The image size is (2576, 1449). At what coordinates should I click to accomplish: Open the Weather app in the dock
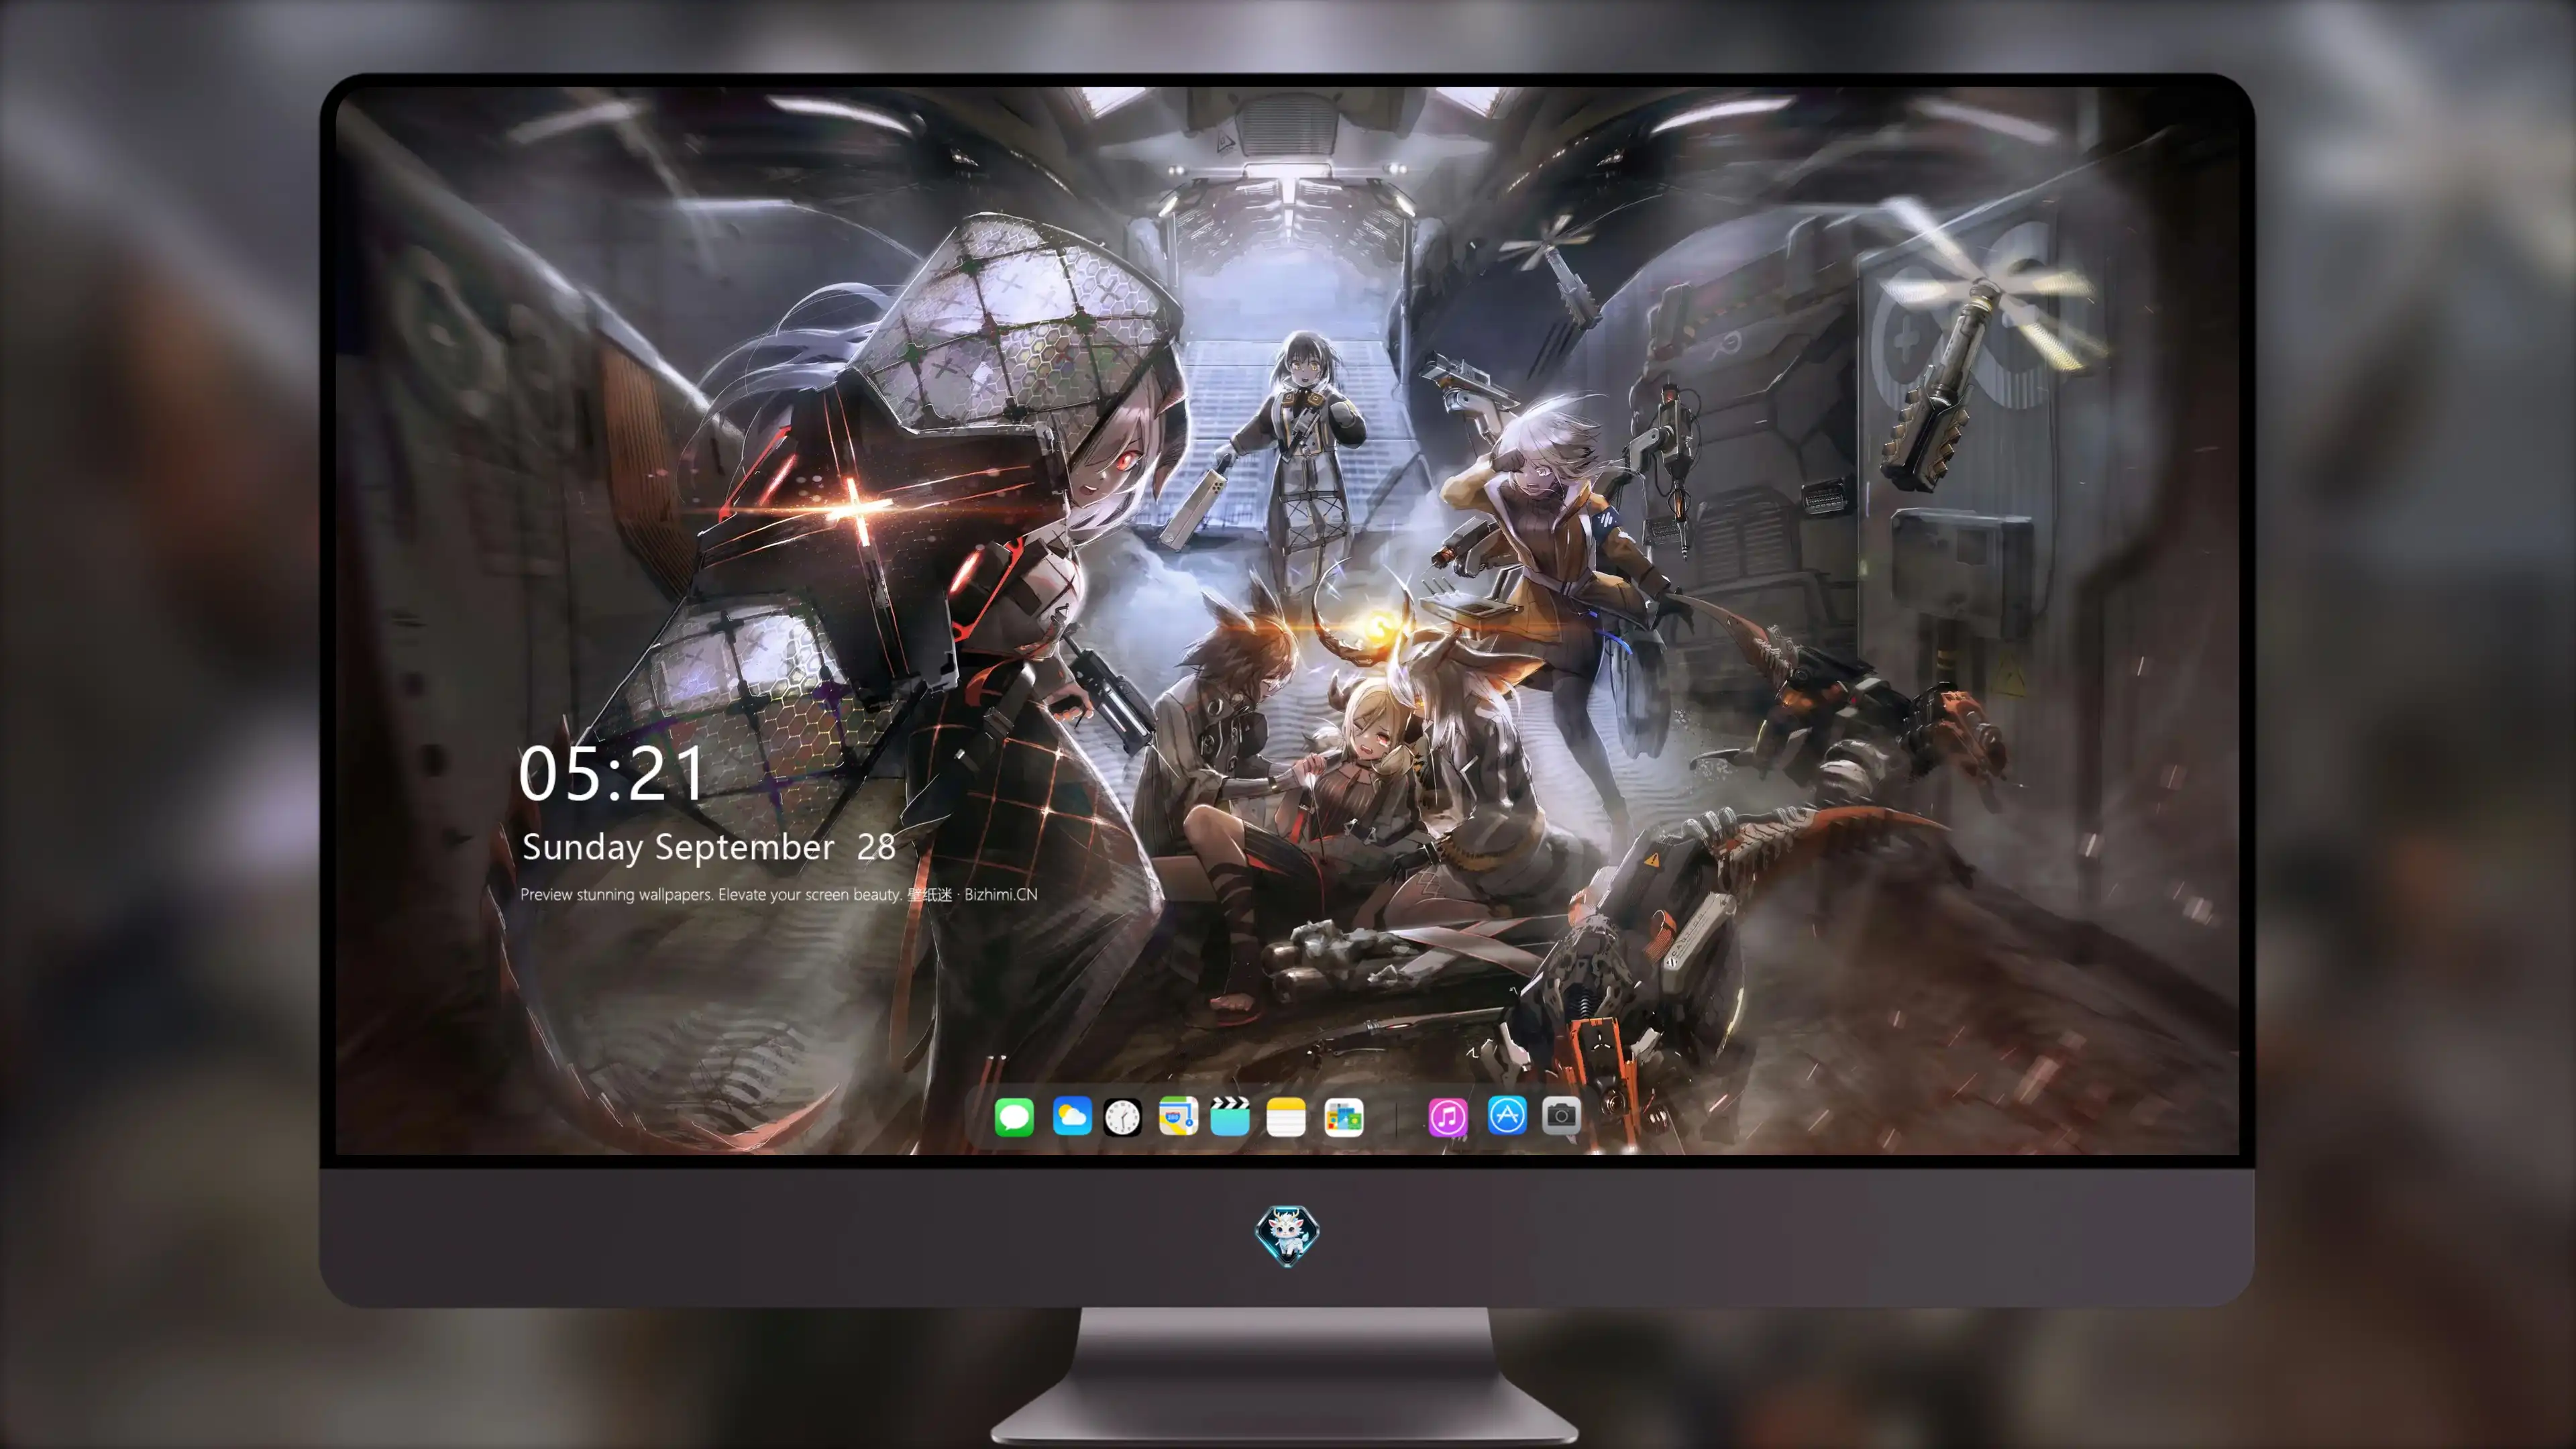(1072, 1116)
